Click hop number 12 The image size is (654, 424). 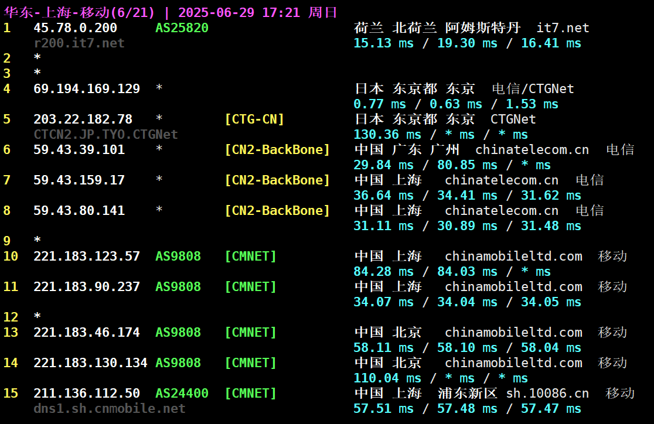11,317
